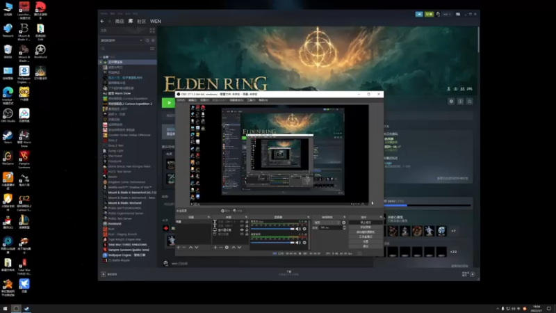Open the OBS 文件 menu

[x=181, y=100]
